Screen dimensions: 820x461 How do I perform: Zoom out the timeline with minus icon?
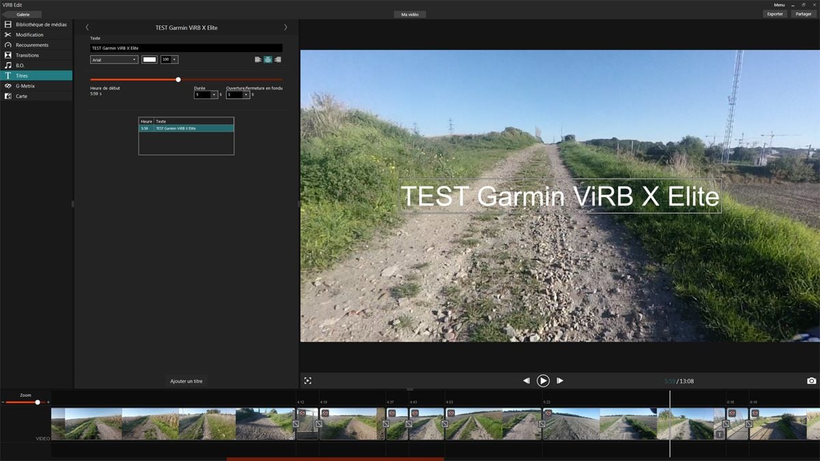[3, 402]
